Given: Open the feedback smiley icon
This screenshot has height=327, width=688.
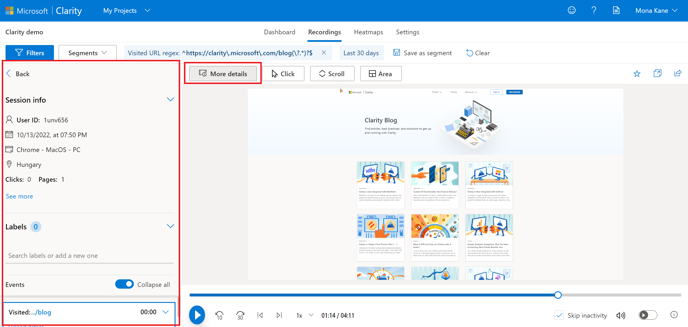Looking at the screenshot, I should 572,10.
